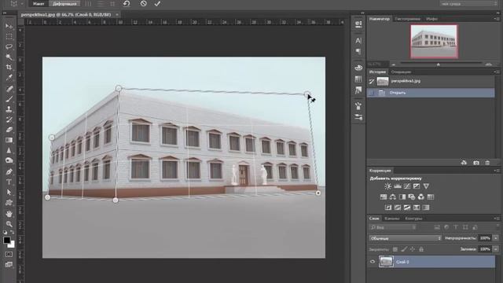The height and width of the screenshot is (283, 503).
Task: Delete current history state (trash icon)
Action: [487, 163]
